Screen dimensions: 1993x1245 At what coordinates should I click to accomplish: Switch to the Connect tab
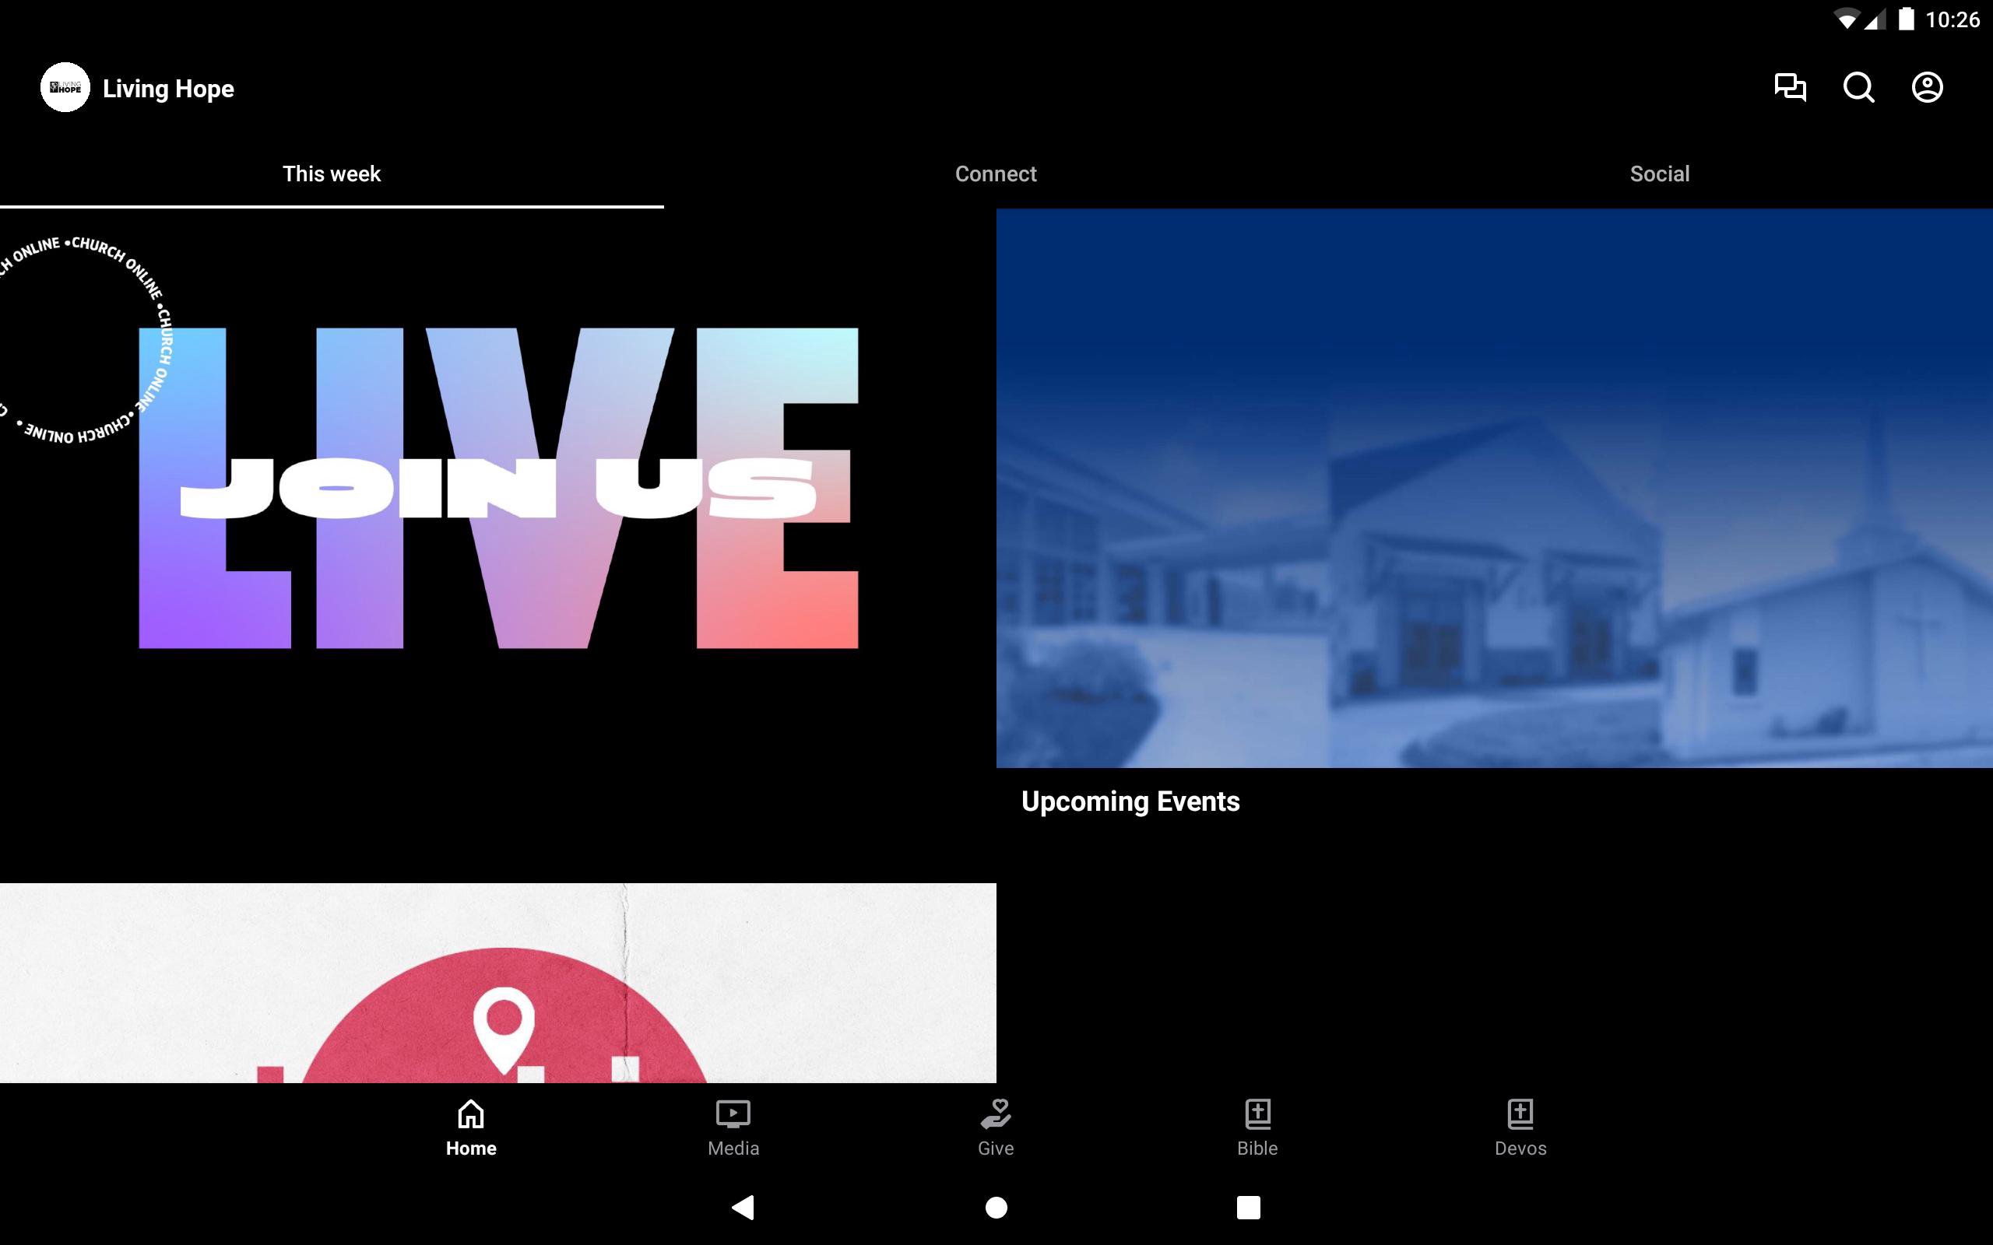[996, 174]
